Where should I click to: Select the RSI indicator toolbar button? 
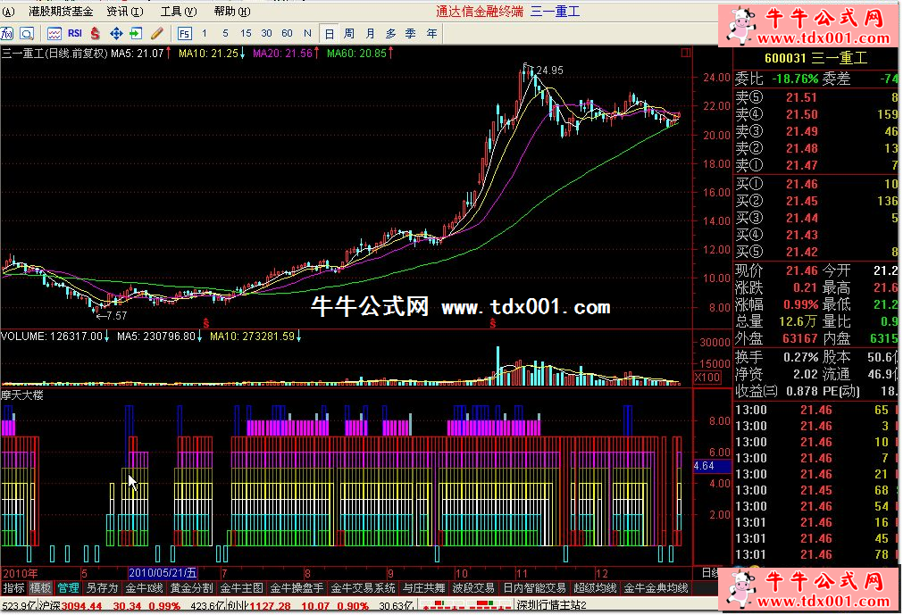[75, 33]
